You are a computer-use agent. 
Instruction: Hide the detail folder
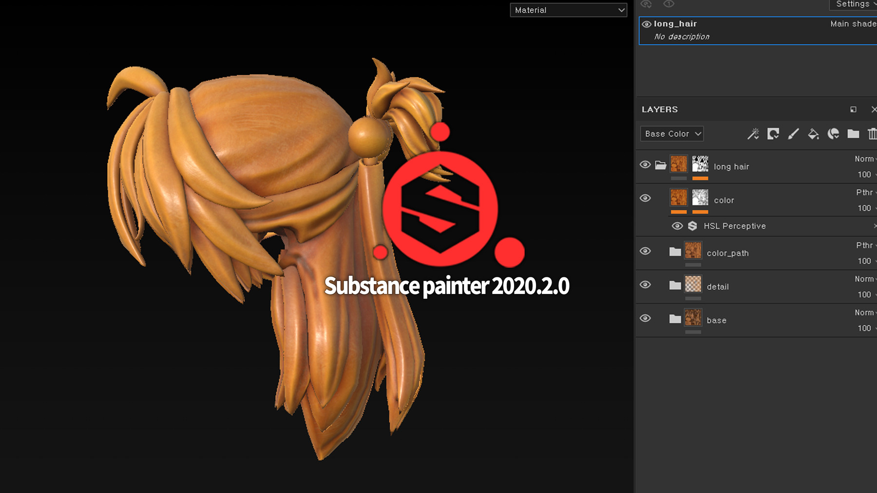point(645,285)
